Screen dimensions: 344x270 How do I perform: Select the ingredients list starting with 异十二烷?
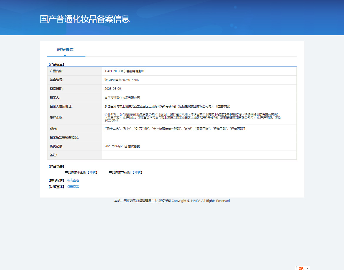click(x=174, y=129)
